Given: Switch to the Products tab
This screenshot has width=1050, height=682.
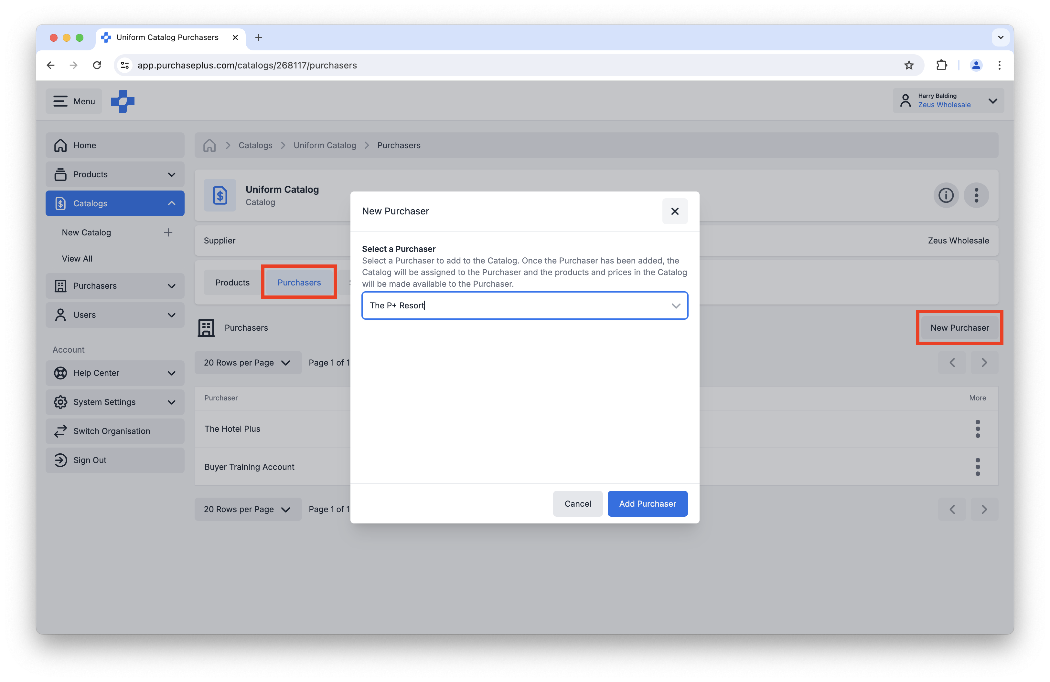Looking at the screenshot, I should 232,283.
